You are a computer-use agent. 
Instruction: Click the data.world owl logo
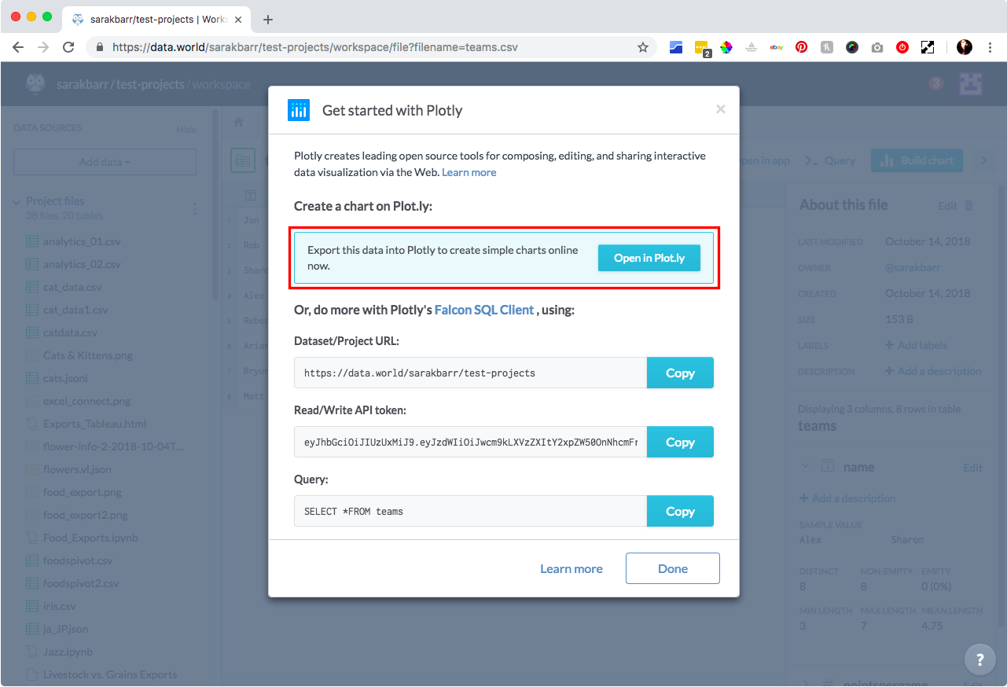pyautogui.click(x=35, y=83)
